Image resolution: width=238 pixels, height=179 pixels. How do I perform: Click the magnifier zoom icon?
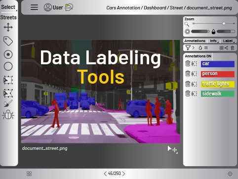click(x=187, y=24)
